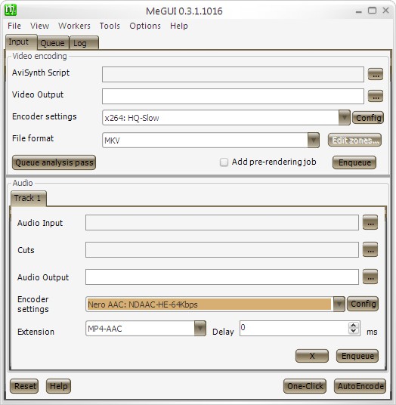396x405 pixels.
Task: Click the Reset button
Action: [x=24, y=386]
